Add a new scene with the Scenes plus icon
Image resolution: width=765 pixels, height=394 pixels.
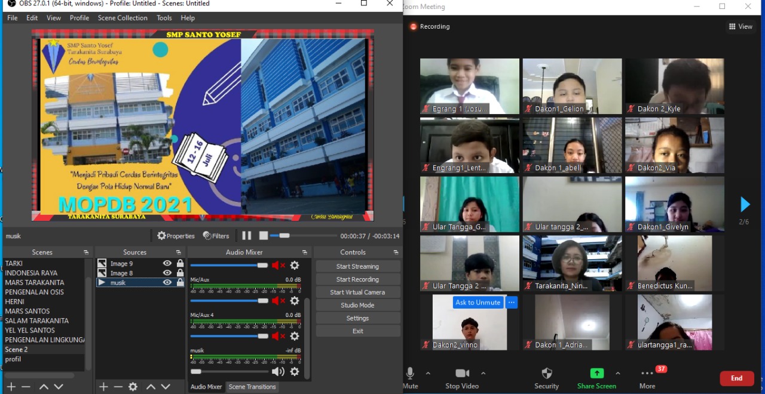pyautogui.click(x=11, y=387)
